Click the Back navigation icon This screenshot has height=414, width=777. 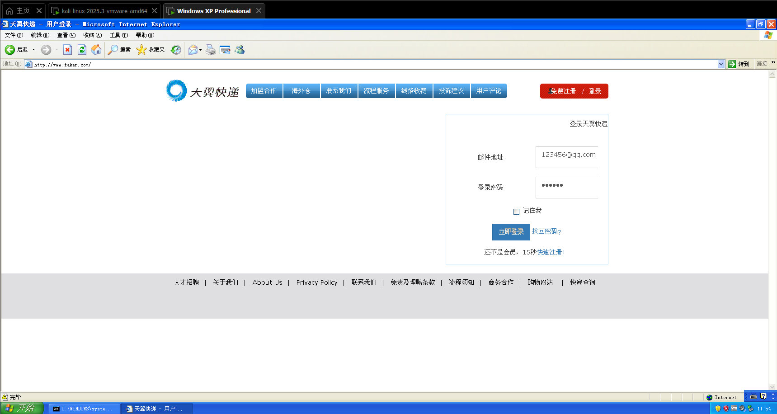coord(10,50)
